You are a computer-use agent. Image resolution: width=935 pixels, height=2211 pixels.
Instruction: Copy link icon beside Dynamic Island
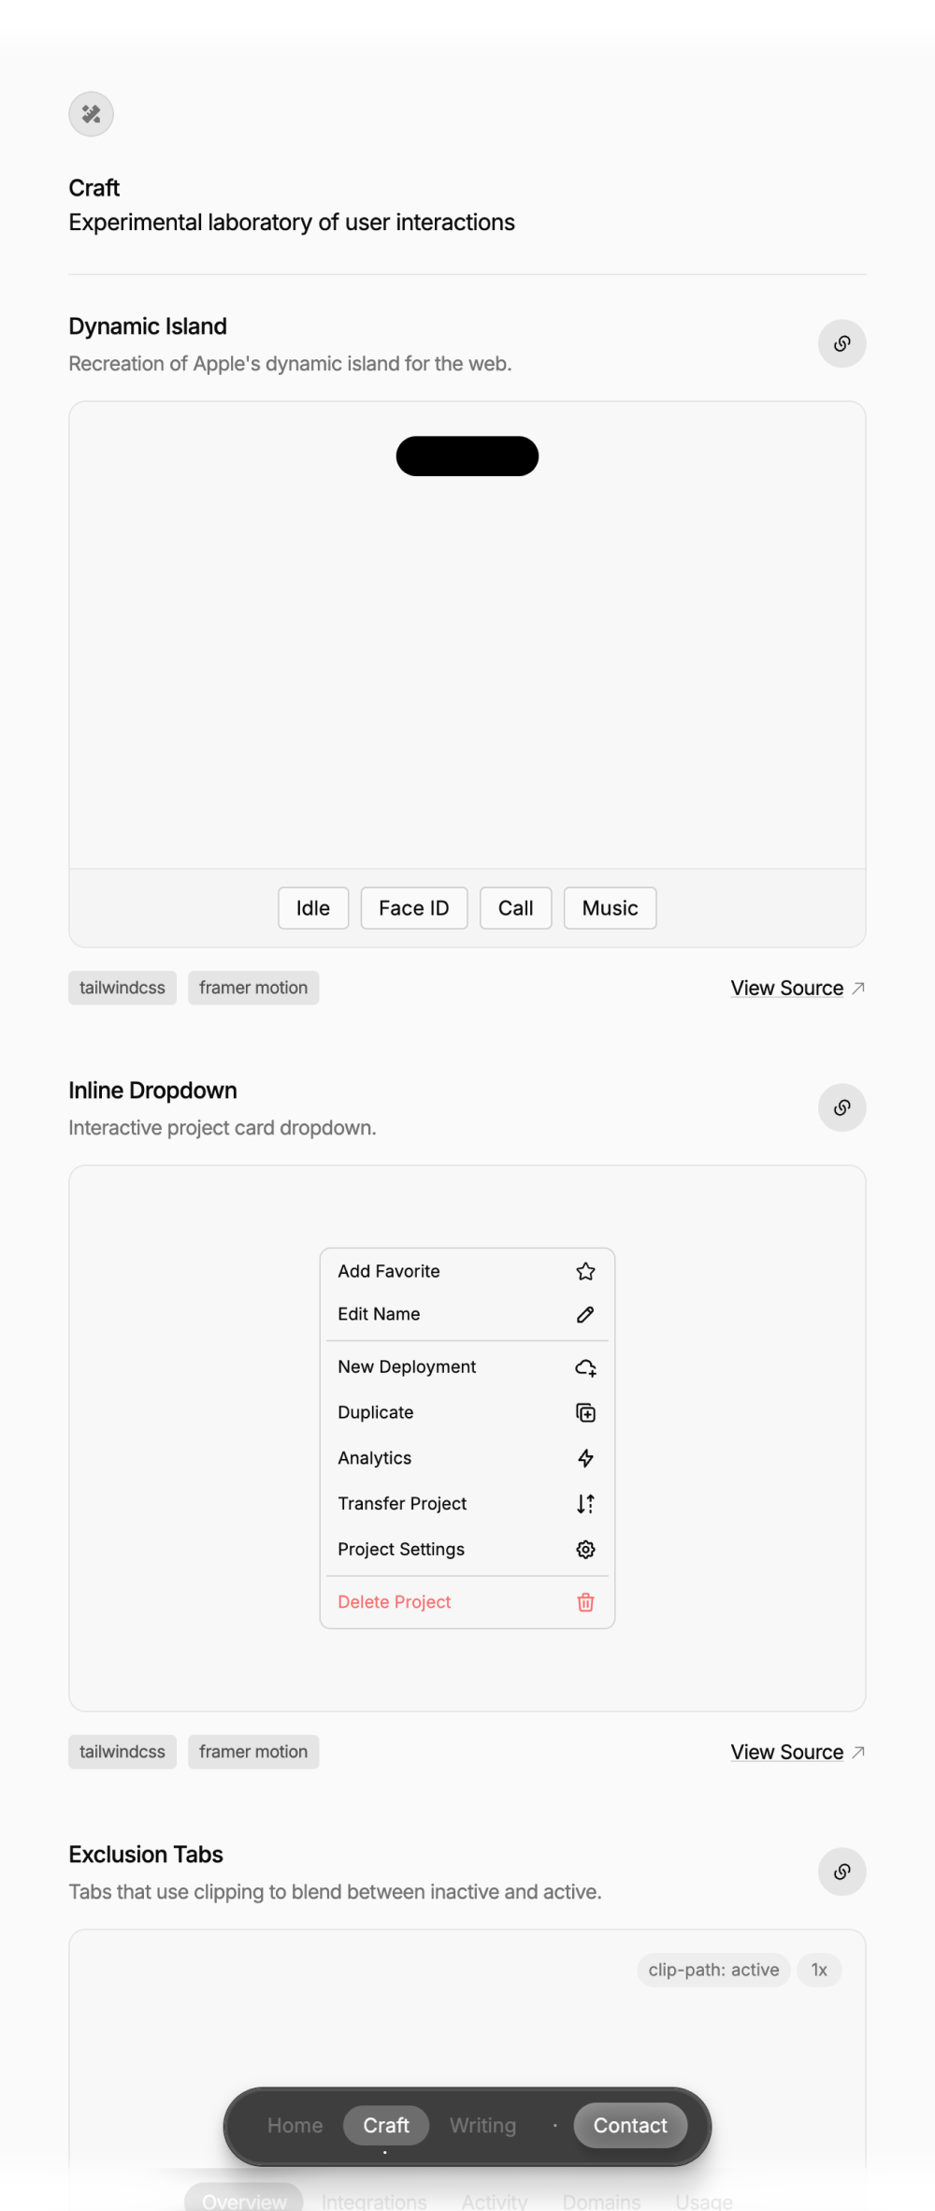pyautogui.click(x=841, y=343)
